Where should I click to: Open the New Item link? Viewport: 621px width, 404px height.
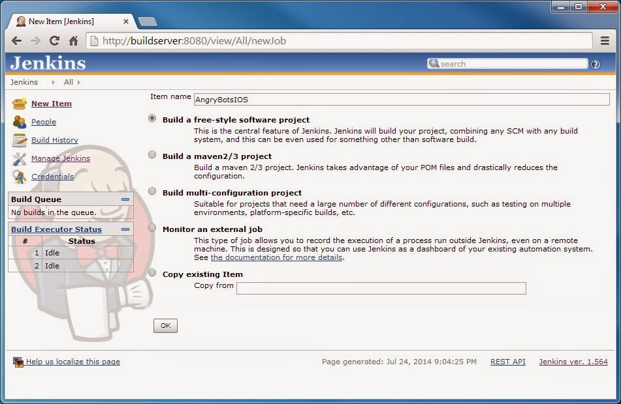coord(52,104)
